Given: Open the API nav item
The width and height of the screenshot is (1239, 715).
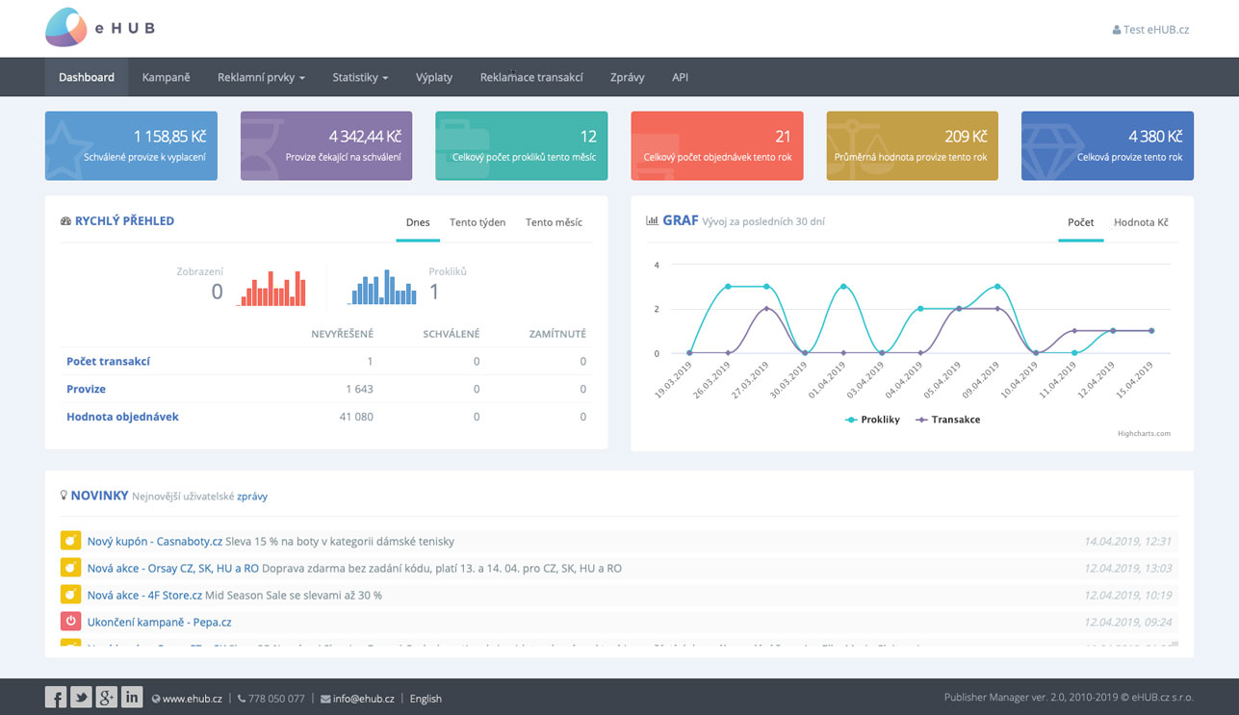Looking at the screenshot, I should (680, 77).
